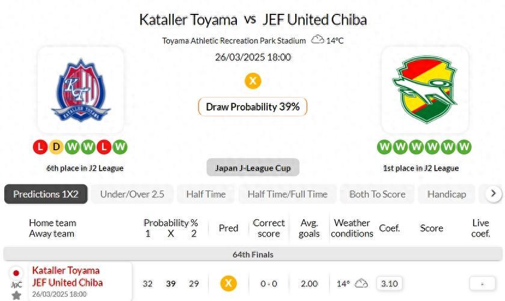Switch to the Both To Score tab
This screenshot has height=301, width=505.
click(x=377, y=194)
